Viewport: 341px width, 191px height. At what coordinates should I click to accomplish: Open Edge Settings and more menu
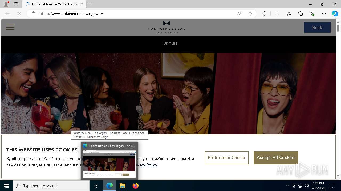coord(324,14)
